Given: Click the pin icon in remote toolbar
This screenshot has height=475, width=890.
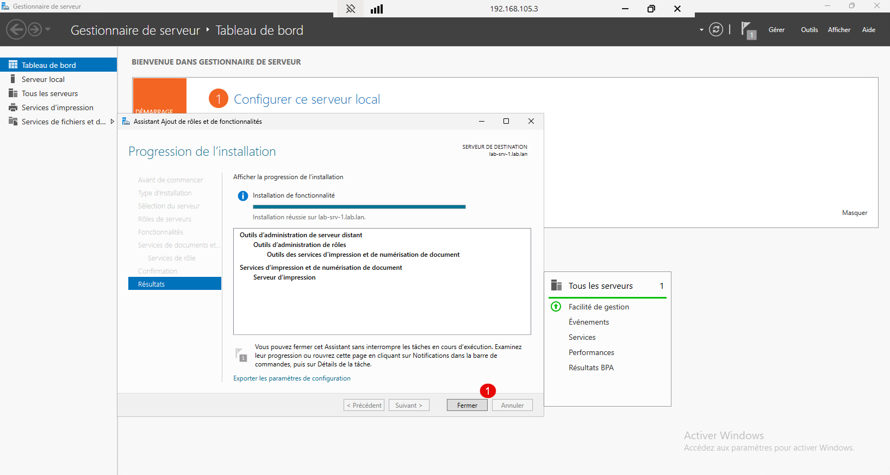Looking at the screenshot, I should point(351,9).
